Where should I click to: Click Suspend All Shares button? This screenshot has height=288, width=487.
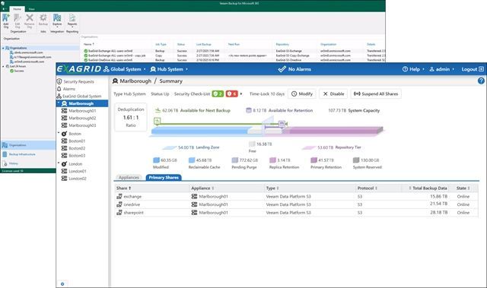[x=376, y=93]
